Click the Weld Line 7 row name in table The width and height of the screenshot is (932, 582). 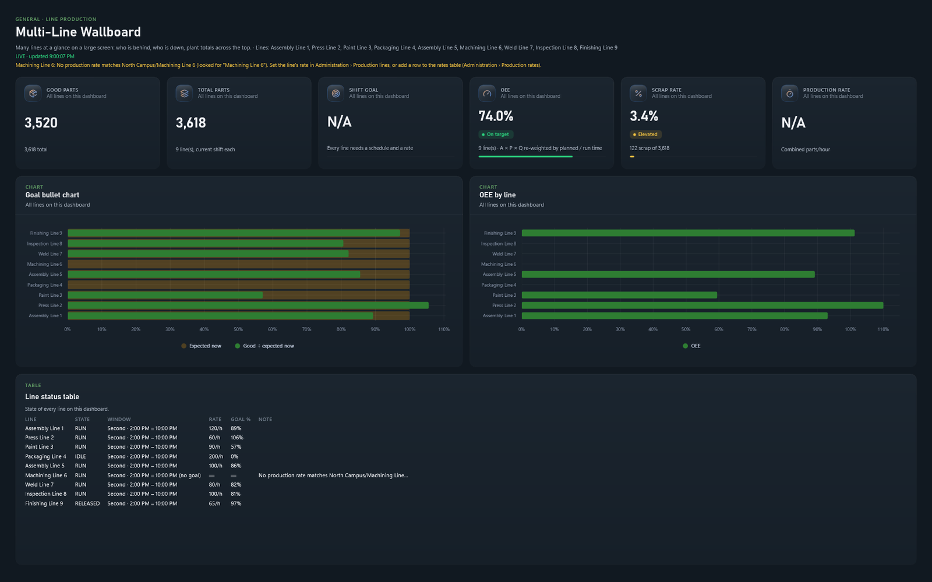39,485
